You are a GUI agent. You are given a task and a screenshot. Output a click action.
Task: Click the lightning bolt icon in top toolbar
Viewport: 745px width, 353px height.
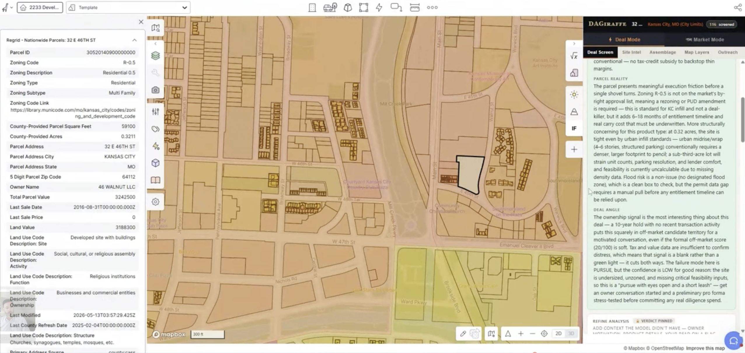click(x=379, y=8)
